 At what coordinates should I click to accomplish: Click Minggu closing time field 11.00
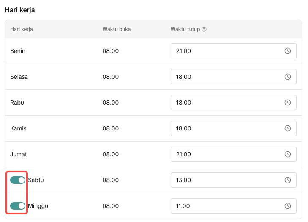pyautogui.click(x=226, y=206)
